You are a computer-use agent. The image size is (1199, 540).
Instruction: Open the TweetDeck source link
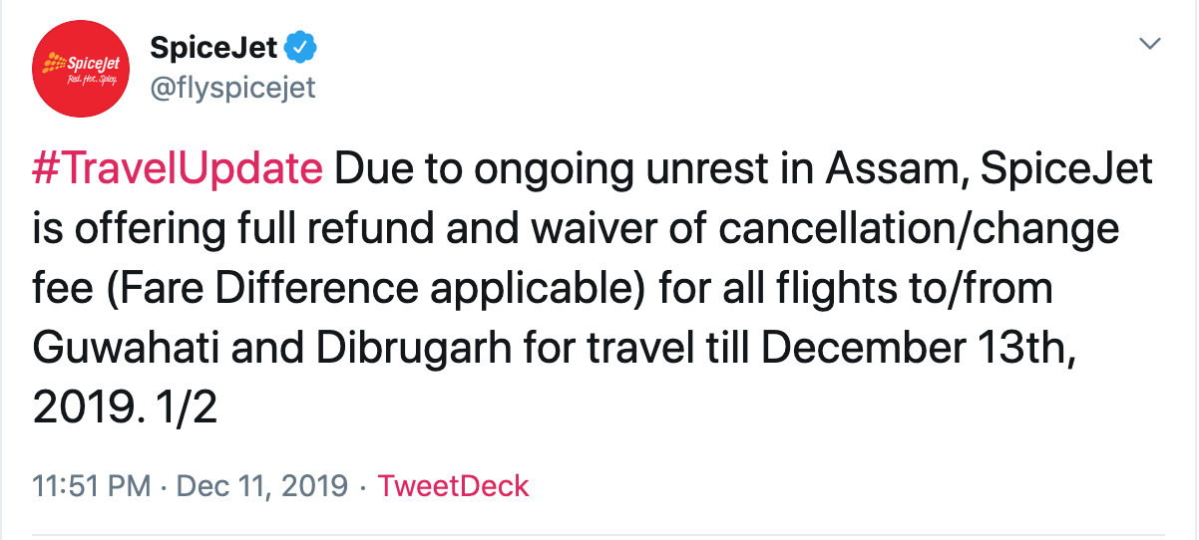tap(454, 486)
